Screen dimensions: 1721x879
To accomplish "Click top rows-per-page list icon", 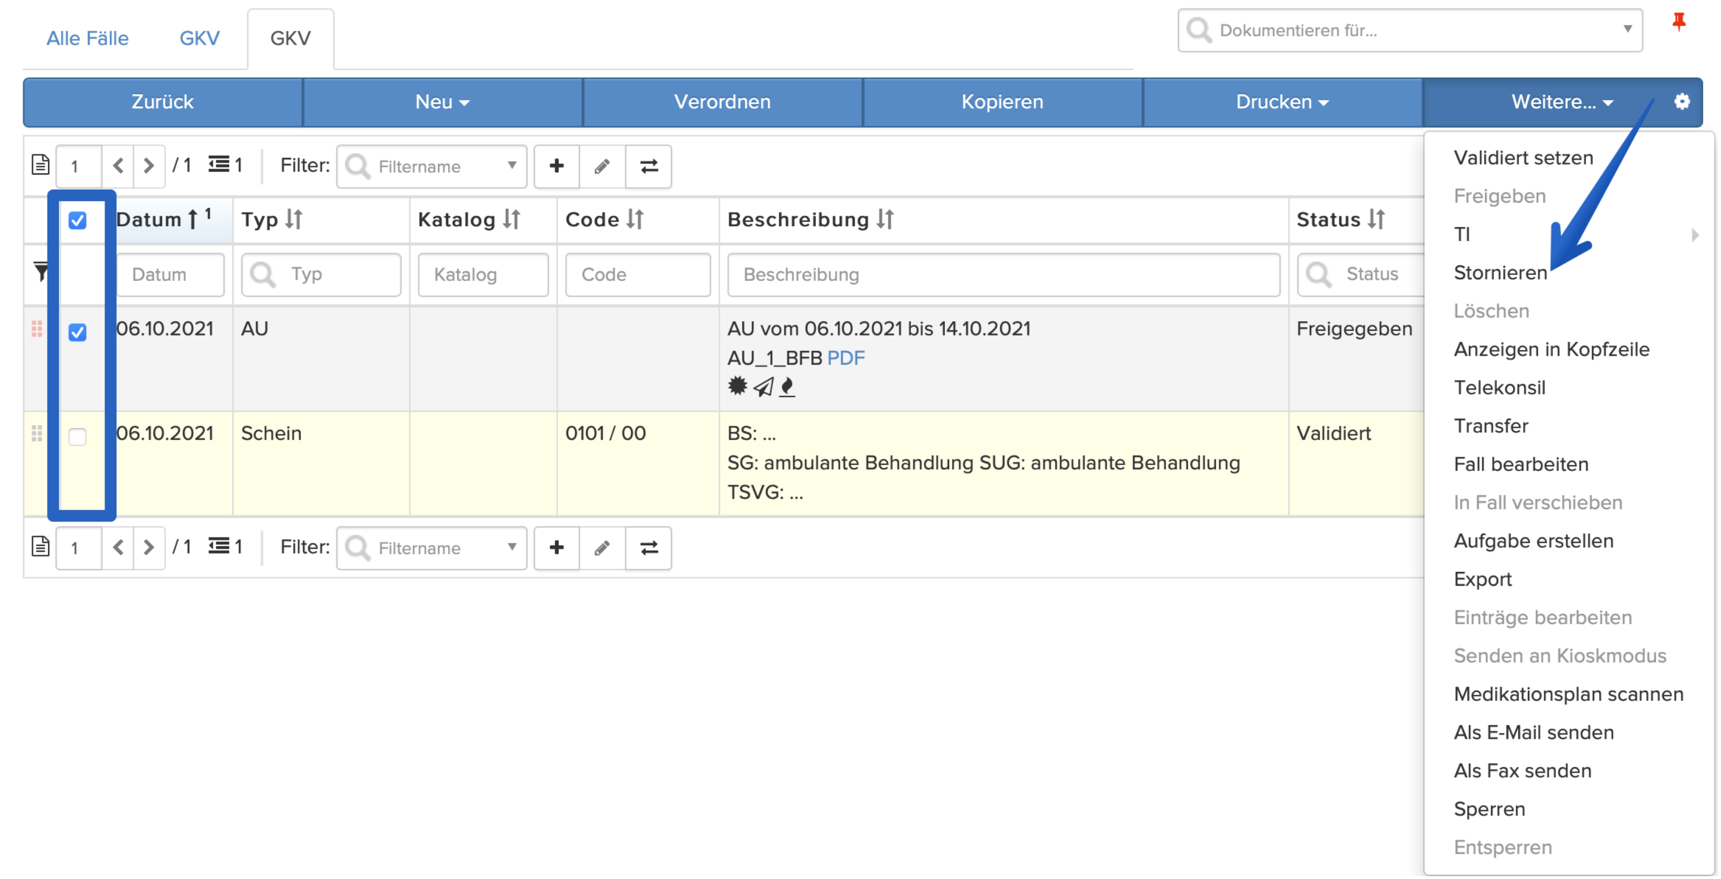I will pyautogui.click(x=219, y=165).
